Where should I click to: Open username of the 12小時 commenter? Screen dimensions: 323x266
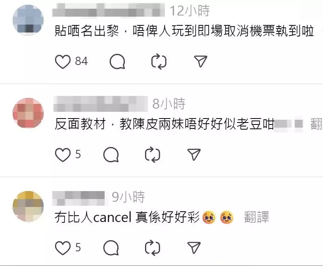click(x=109, y=10)
